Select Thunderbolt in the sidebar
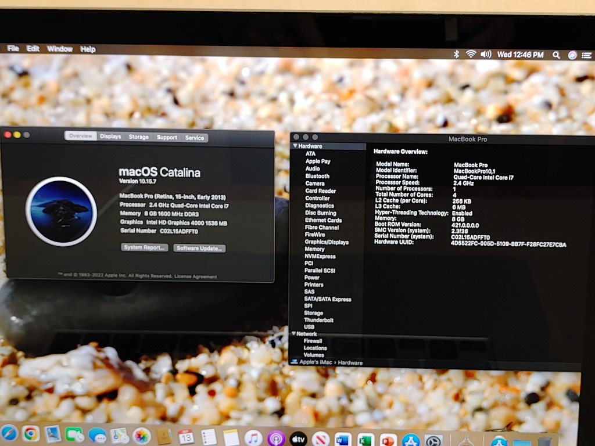The image size is (595, 446). [x=319, y=320]
